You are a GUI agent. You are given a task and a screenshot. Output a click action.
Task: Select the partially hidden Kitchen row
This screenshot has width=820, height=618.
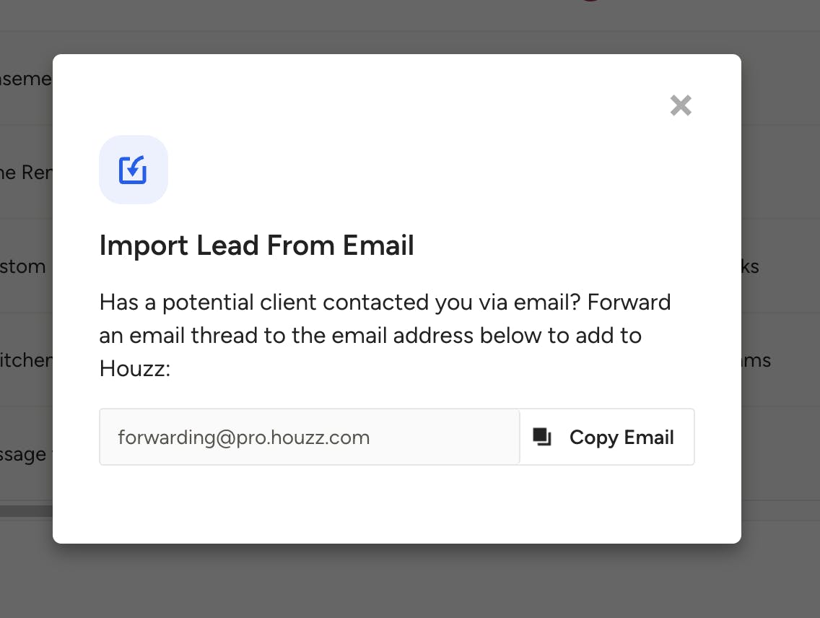(26, 360)
